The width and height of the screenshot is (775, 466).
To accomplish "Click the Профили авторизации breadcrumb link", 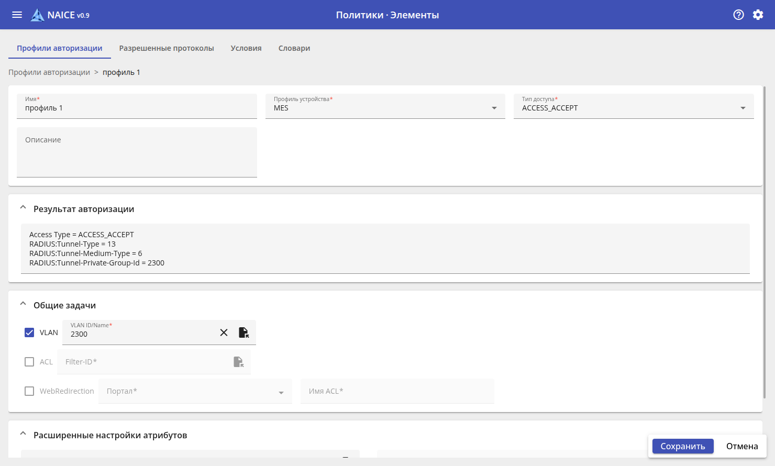I will pyautogui.click(x=49, y=72).
